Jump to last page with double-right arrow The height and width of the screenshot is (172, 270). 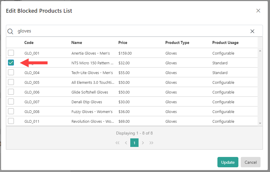152,142
